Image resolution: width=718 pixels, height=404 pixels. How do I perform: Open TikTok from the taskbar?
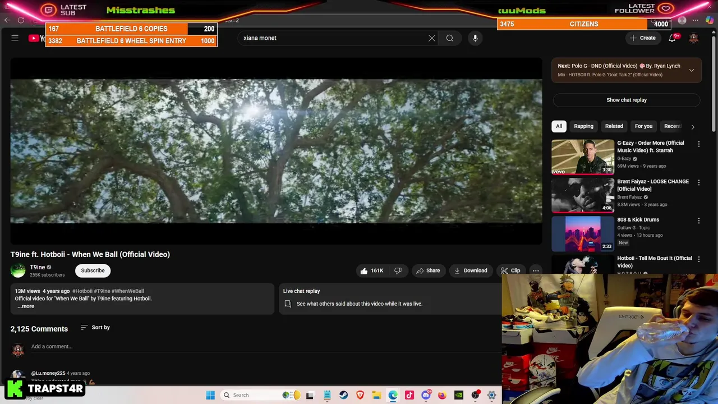tap(409, 395)
